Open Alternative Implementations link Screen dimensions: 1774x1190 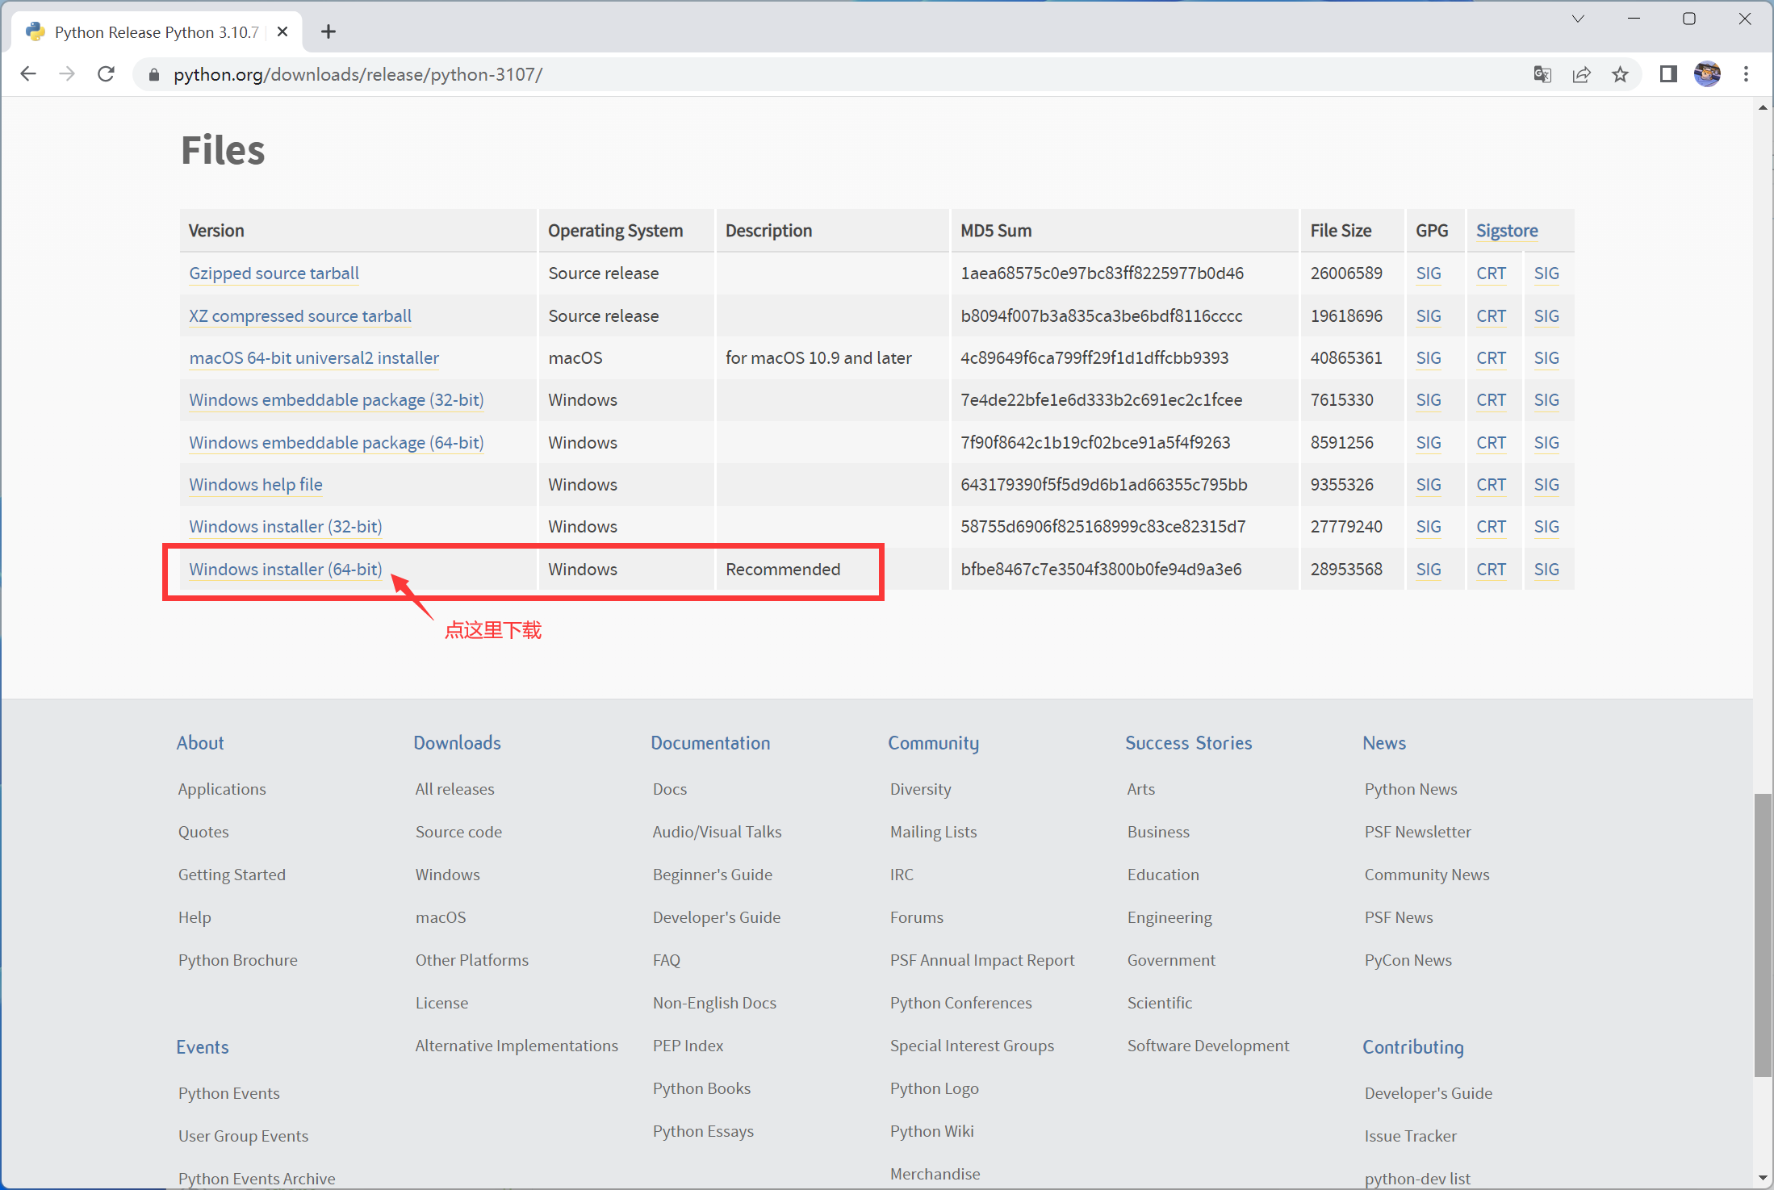click(x=517, y=1046)
